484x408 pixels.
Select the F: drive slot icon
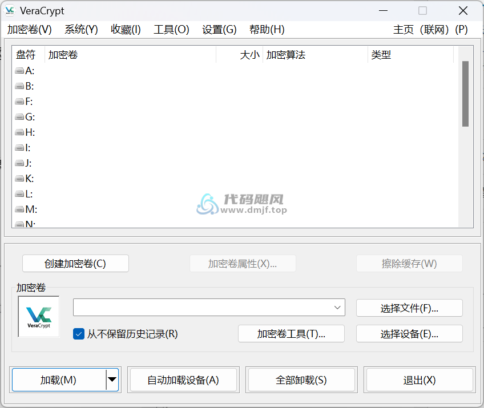(x=19, y=102)
